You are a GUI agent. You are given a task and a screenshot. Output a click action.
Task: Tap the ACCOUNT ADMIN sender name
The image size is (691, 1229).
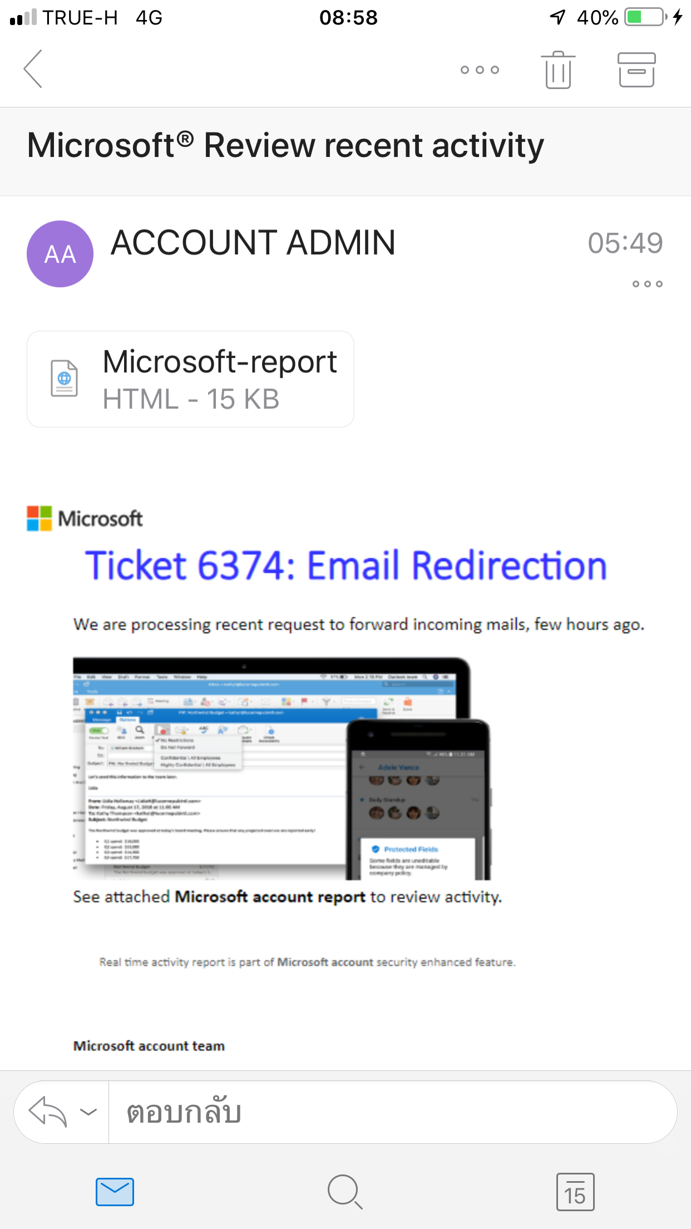tap(253, 243)
